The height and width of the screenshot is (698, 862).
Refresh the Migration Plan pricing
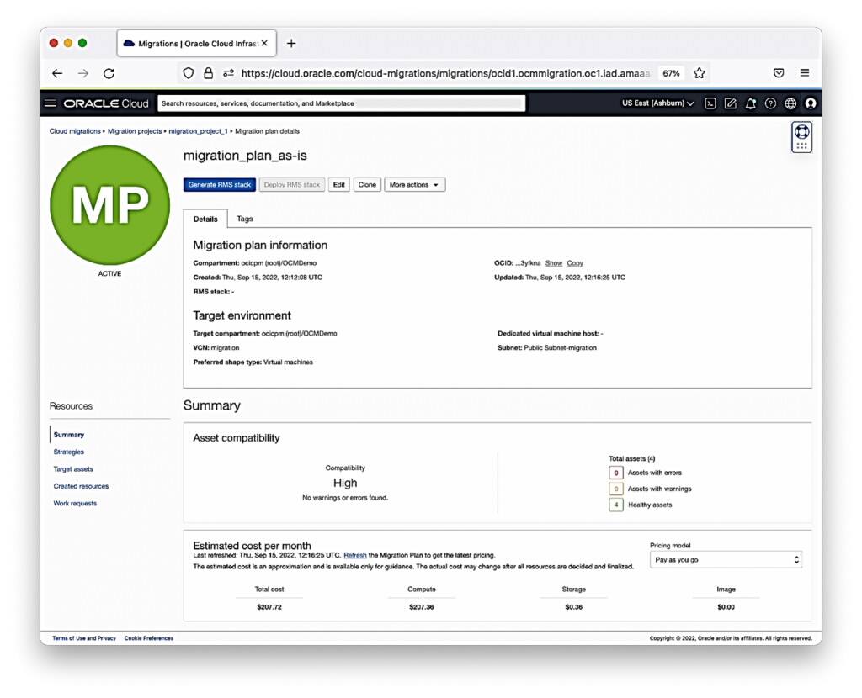tap(354, 554)
